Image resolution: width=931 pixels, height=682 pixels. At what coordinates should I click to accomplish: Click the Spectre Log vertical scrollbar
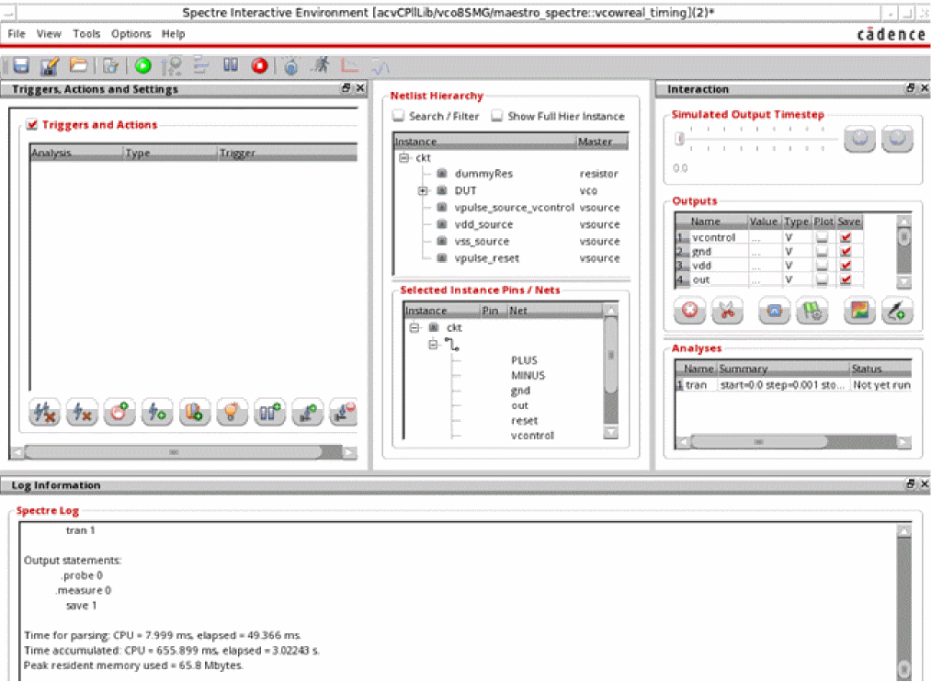click(903, 668)
